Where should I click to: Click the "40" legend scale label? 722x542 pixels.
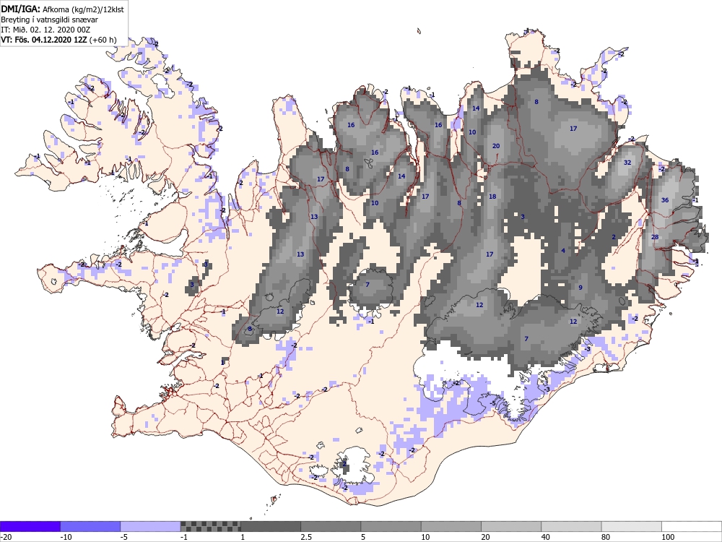[546, 537]
